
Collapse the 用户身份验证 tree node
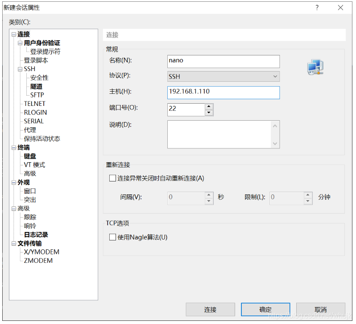[20, 43]
